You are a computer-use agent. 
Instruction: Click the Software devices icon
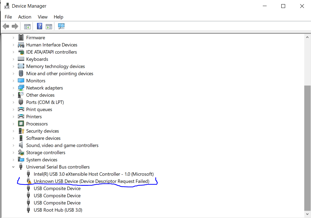pyautogui.click(x=21, y=138)
